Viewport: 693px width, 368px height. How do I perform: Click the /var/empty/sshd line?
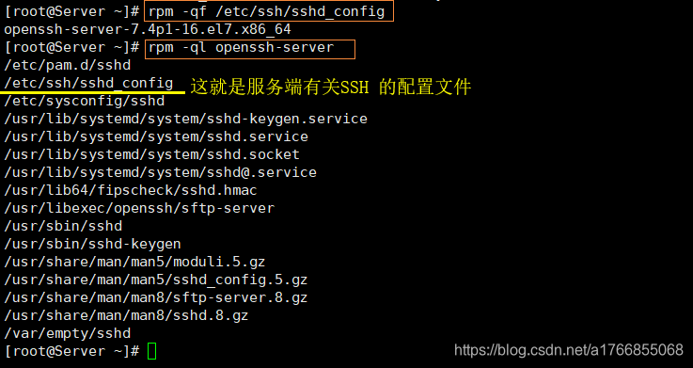point(68,333)
